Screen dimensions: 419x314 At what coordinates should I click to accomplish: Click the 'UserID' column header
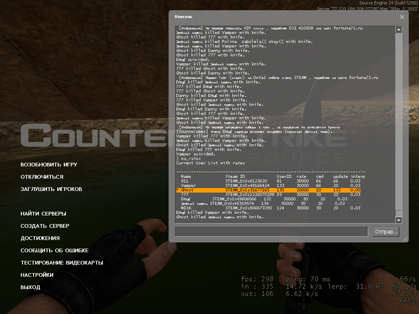tap(284, 177)
